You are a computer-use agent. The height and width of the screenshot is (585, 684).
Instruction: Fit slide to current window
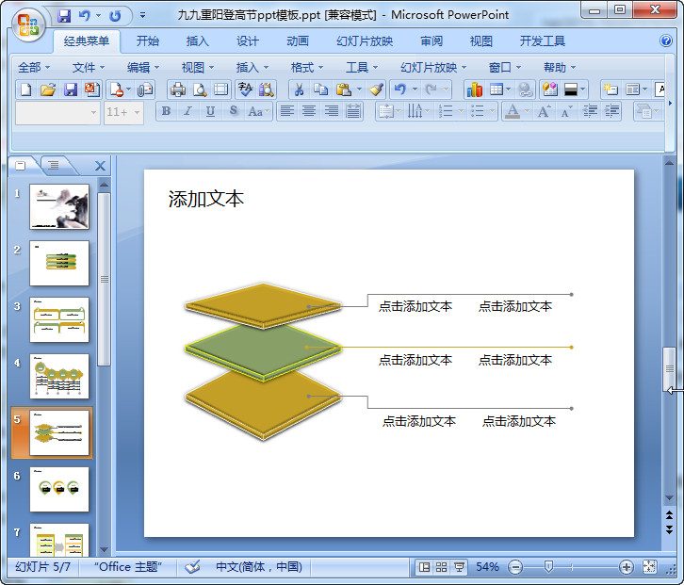[x=649, y=567]
